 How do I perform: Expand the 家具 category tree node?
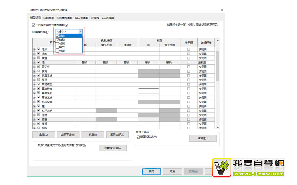(x=35, y=71)
